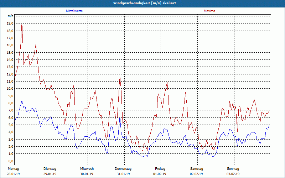This screenshot has width=285, height=178.
Task: Click the 9,0 y-axis value
Action: [11, 96]
